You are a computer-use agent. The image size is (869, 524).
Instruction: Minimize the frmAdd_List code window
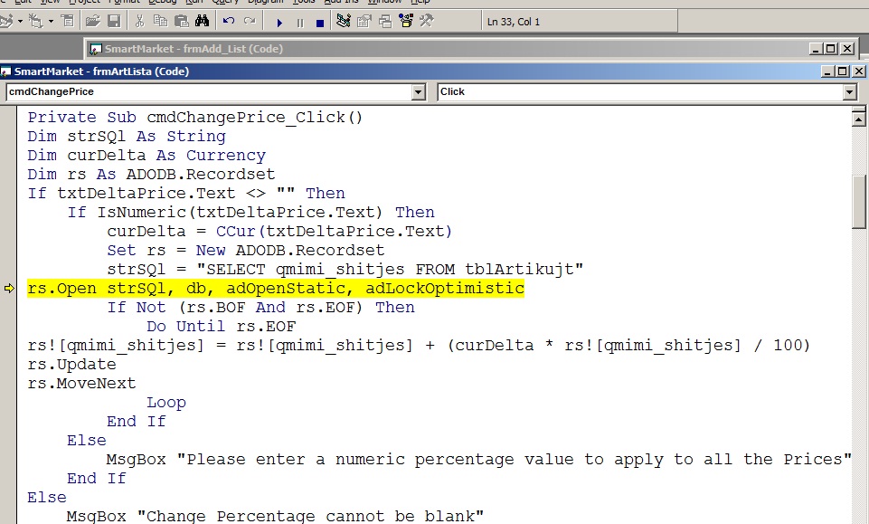point(816,49)
